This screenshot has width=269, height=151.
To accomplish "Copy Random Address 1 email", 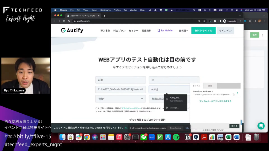I will [234, 94].
